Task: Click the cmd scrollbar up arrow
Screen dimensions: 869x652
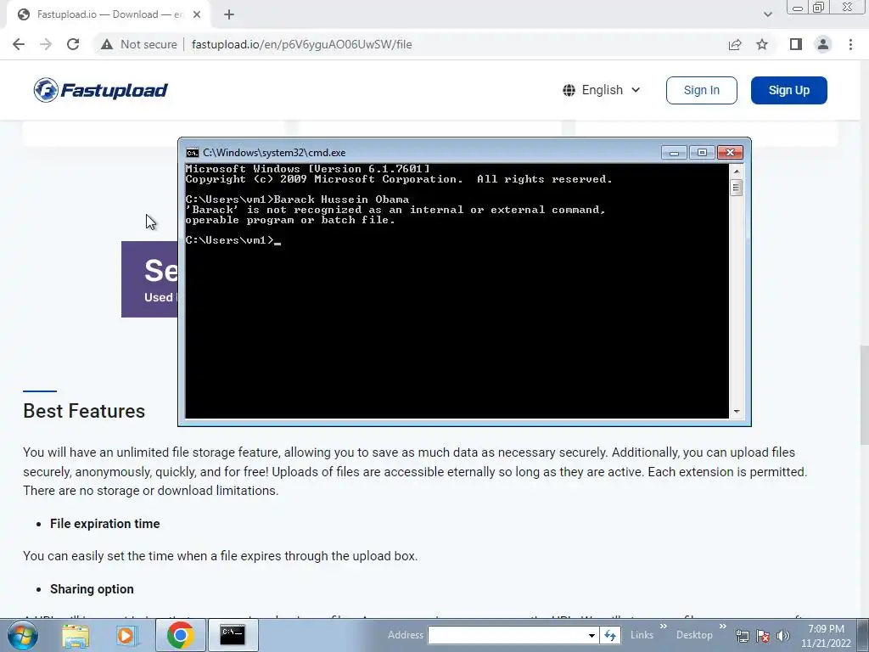Action: click(736, 171)
